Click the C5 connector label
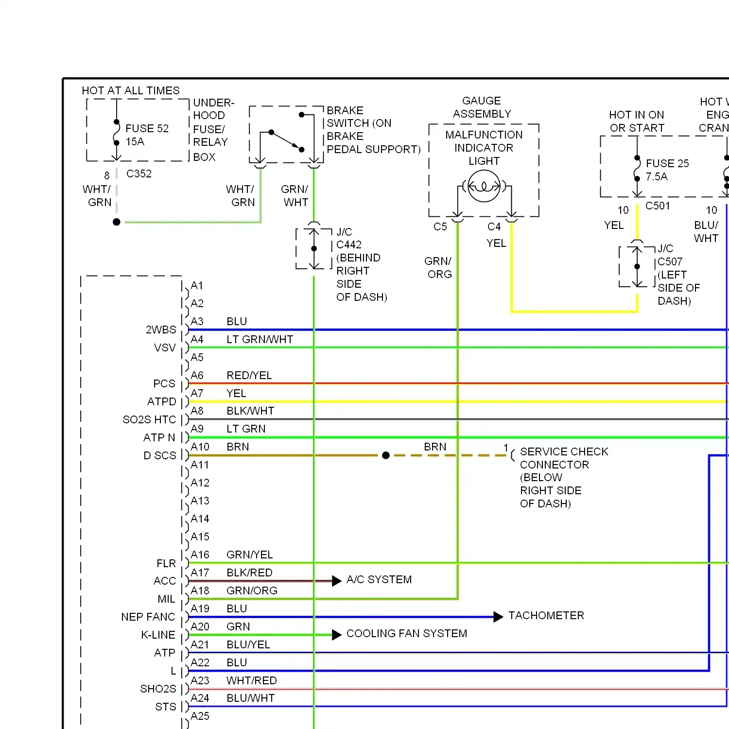The width and height of the screenshot is (729, 729). [440, 226]
